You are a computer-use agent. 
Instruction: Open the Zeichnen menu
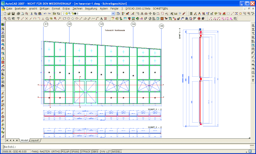click(78, 9)
